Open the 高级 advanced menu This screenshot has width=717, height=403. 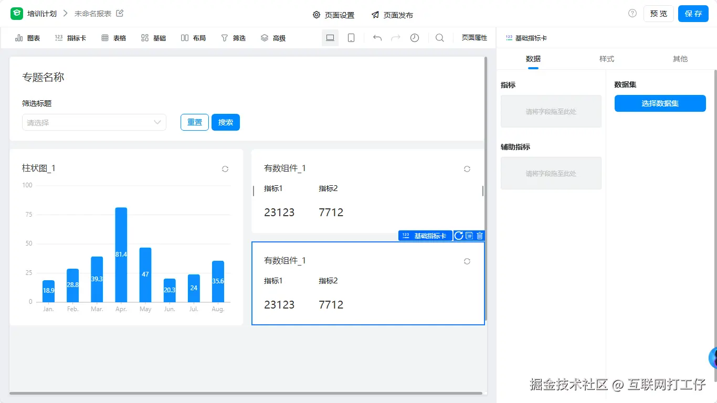[273, 38]
